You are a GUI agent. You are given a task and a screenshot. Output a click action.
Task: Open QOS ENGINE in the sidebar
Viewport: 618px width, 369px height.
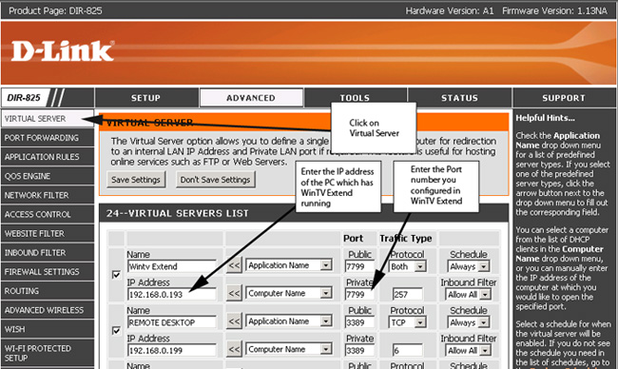tap(48, 176)
